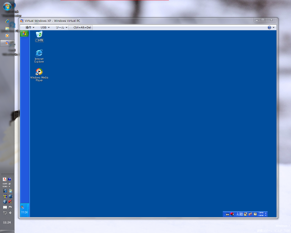Open the 操作 dropdown menu

point(30,27)
